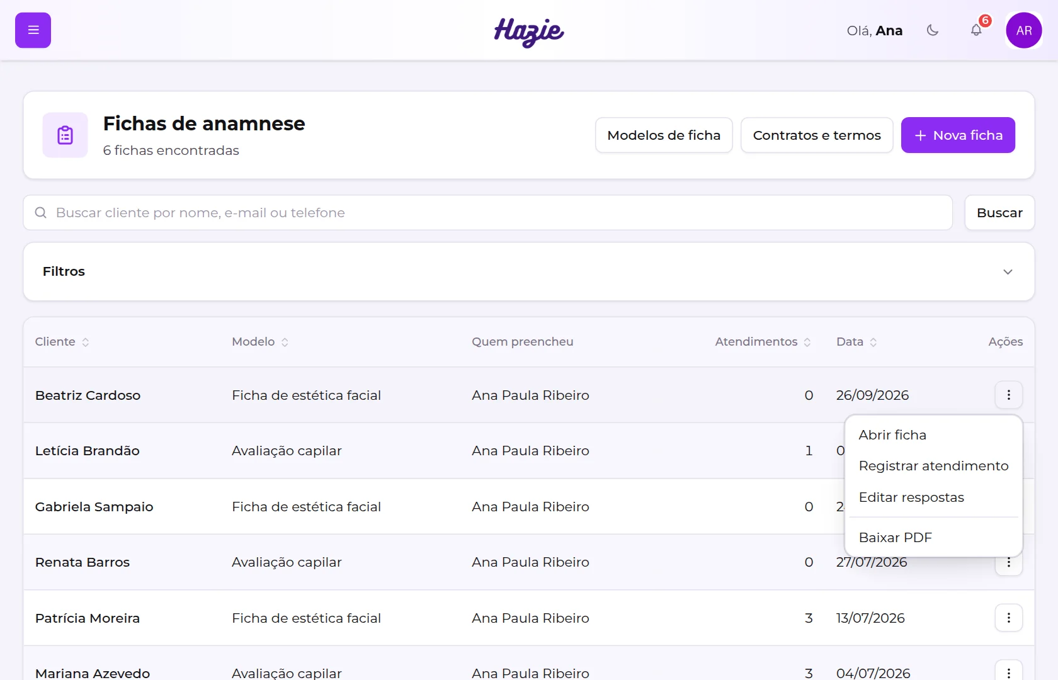Click date 26/09/2026 cell
The image size is (1058, 680).
872,395
